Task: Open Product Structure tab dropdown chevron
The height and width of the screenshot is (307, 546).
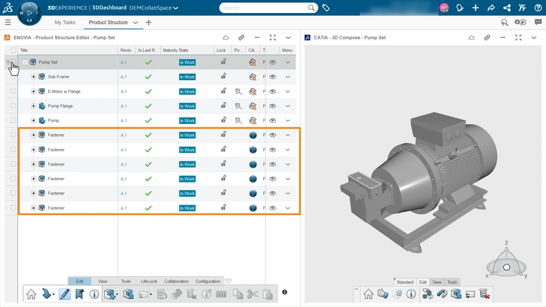Action: tap(135, 22)
